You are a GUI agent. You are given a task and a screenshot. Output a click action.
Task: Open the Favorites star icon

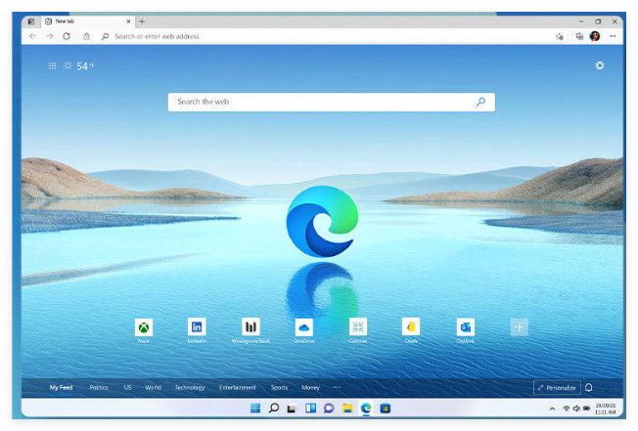tap(560, 36)
